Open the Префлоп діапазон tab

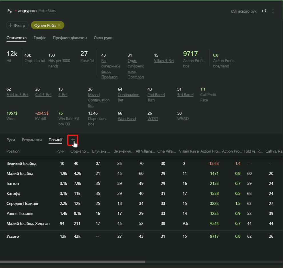(70, 38)
